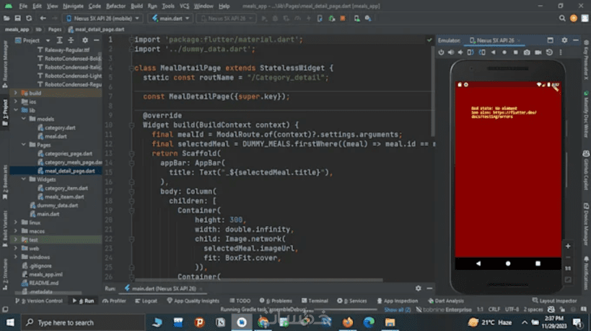Open the Version Control tool window
The image size is (591, 331).
(39, 301)
